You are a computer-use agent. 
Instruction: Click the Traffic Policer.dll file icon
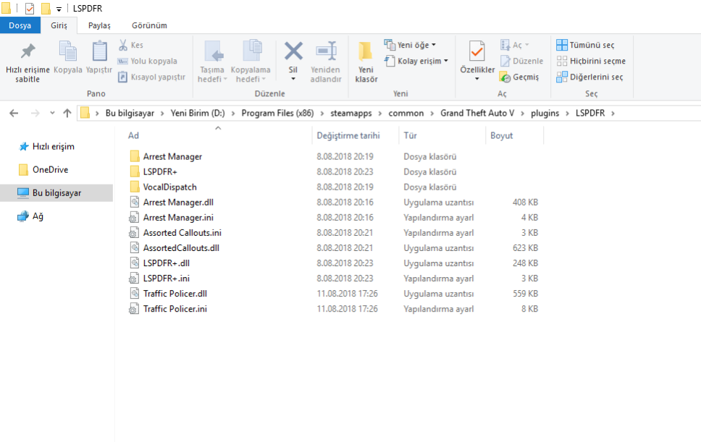(135, 293)
